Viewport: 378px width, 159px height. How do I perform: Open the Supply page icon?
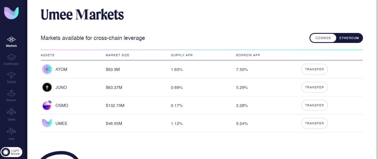coord(11,75)
